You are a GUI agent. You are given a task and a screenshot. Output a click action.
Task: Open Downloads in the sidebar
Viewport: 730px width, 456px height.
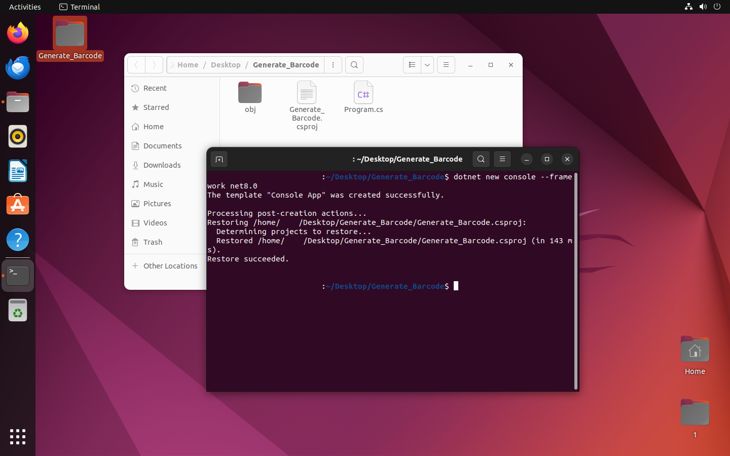coord(162,165)
